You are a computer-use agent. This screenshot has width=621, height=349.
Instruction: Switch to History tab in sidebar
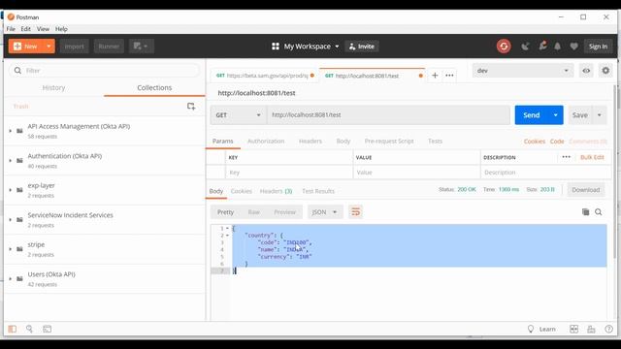coord(53,87)
